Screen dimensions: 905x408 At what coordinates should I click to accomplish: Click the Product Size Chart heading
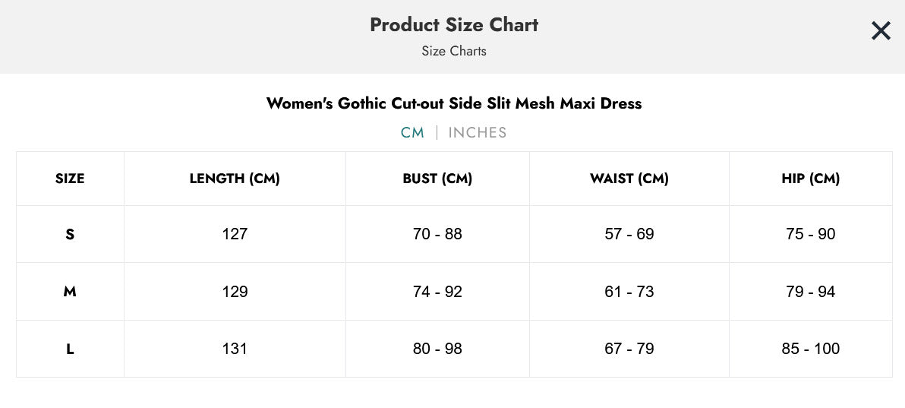[x=454, y=25]
